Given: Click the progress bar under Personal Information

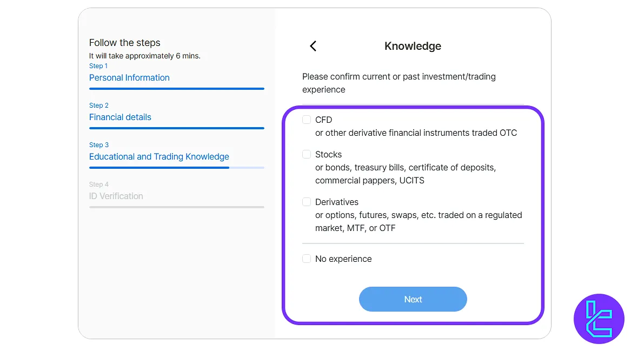Looking at the screenshot, I should pos(176,89).
